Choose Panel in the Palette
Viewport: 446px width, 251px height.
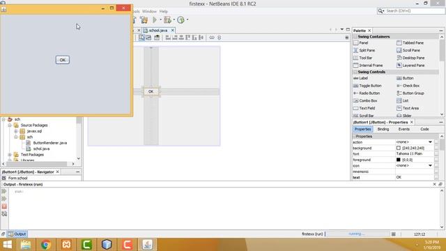pyautogui.click(x=361, y=43)
